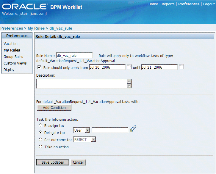216x174 pixels.
Task: Open My Rules in the sidebar
Action: [x=12, y=50]
